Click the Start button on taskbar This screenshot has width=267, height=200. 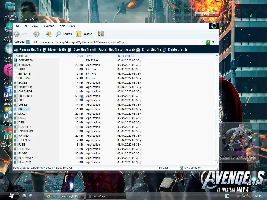[11, 196]
